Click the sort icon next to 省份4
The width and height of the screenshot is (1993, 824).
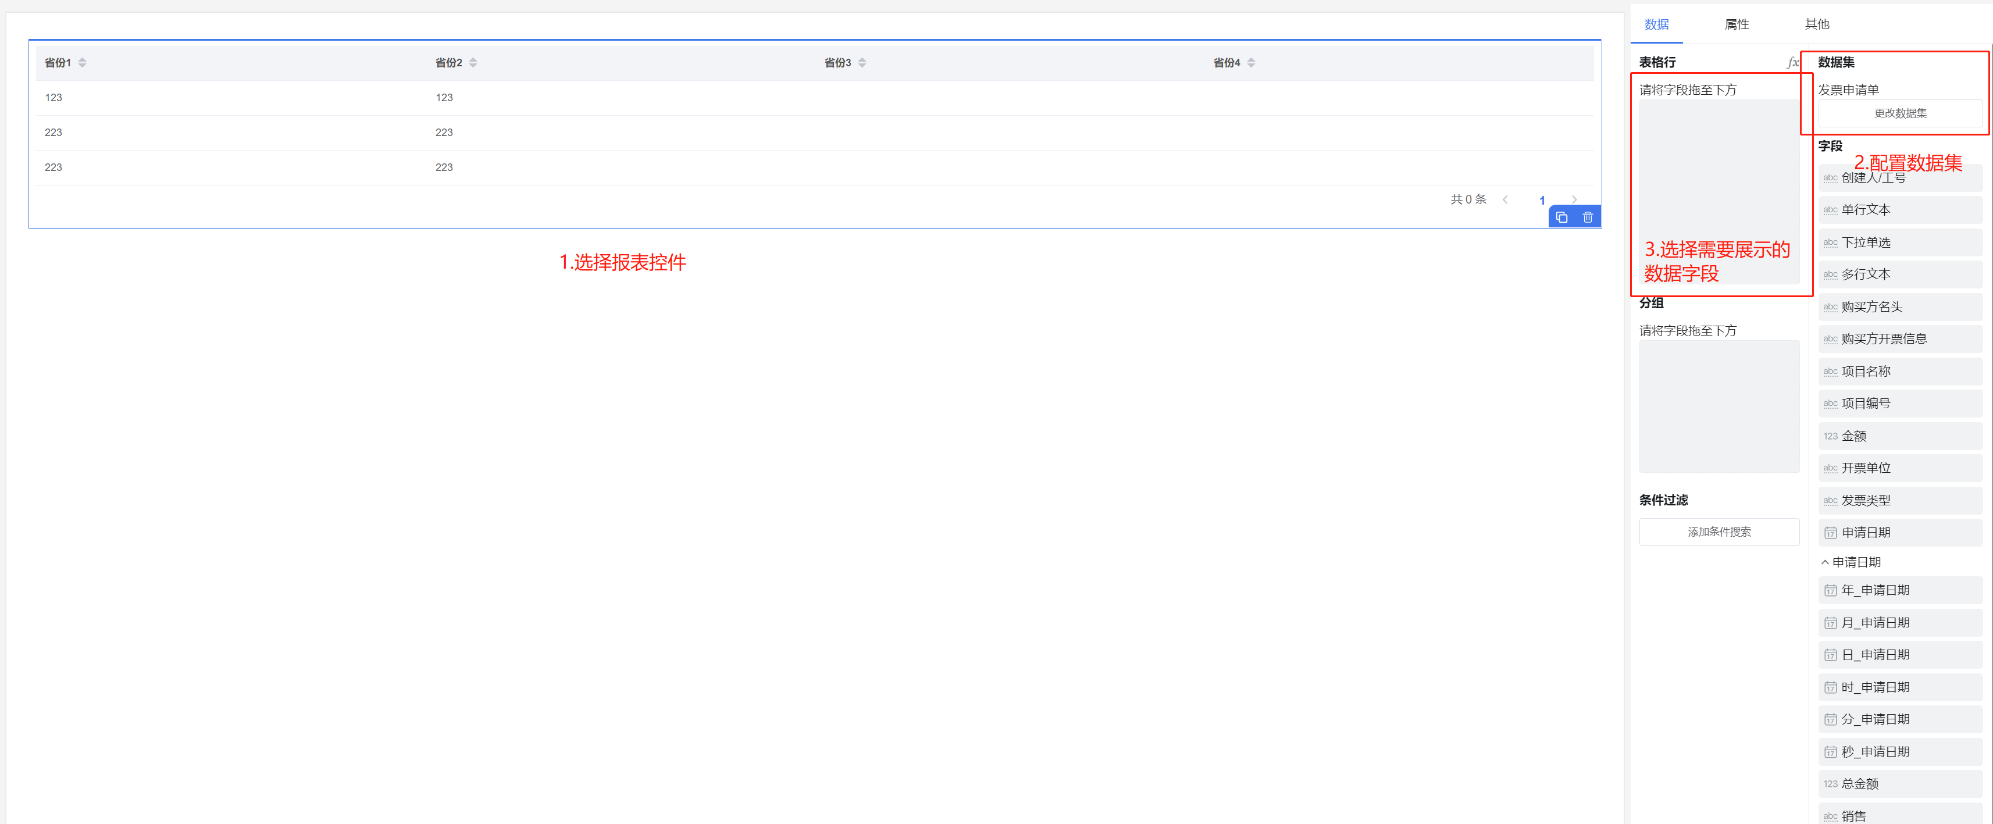click(1251, 63)
